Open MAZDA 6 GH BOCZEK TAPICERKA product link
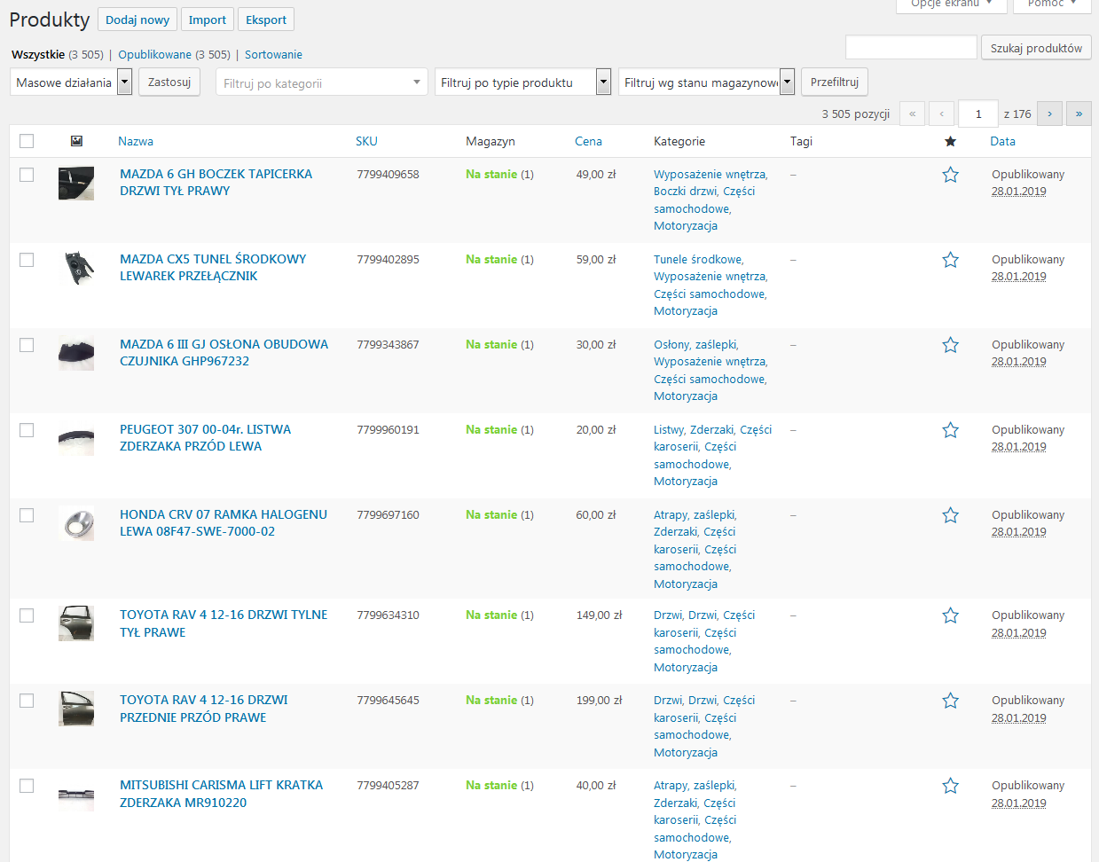Image resolution: width=1099 pixels, height=862 pixels. pyautogui.click(x=216, y=183)
